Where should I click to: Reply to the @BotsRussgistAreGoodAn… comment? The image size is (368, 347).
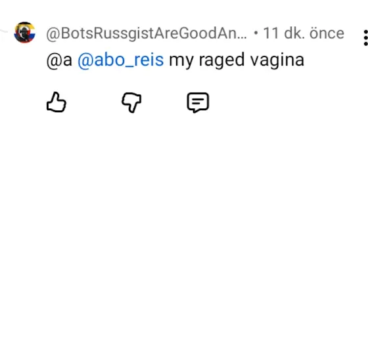[x=198, y=102]
